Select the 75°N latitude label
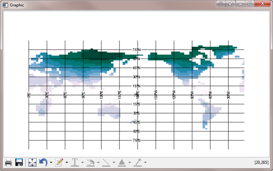This screenshot has height=171, width=273. coord(136,50)
